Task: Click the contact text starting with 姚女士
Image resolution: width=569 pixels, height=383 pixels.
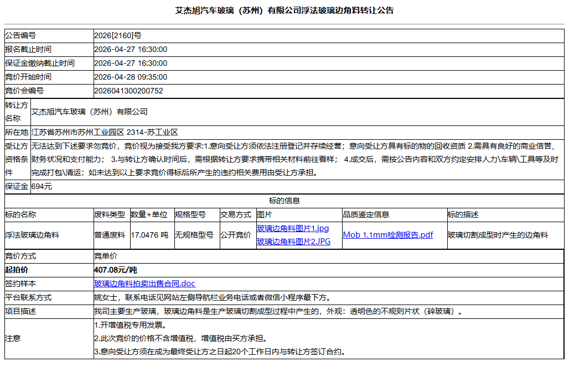Action: click(213, 297)
